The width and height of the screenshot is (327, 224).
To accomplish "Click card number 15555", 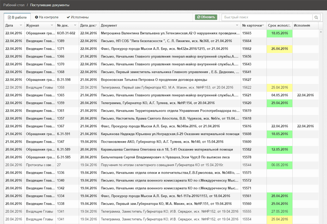I will 247,211.
